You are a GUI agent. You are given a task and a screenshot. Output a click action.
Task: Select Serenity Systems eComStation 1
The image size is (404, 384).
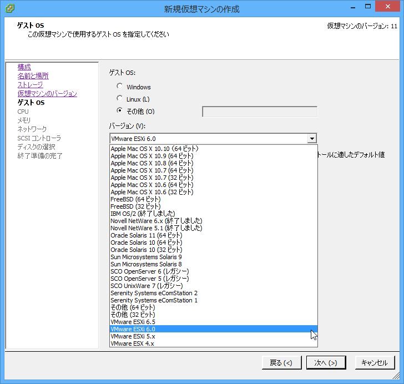click(213, 300)
